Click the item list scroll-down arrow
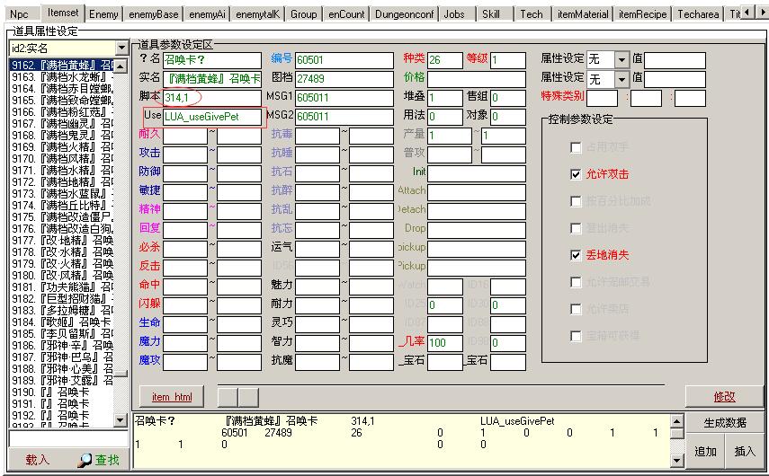The image size is (769, 476). coord(121,419)
